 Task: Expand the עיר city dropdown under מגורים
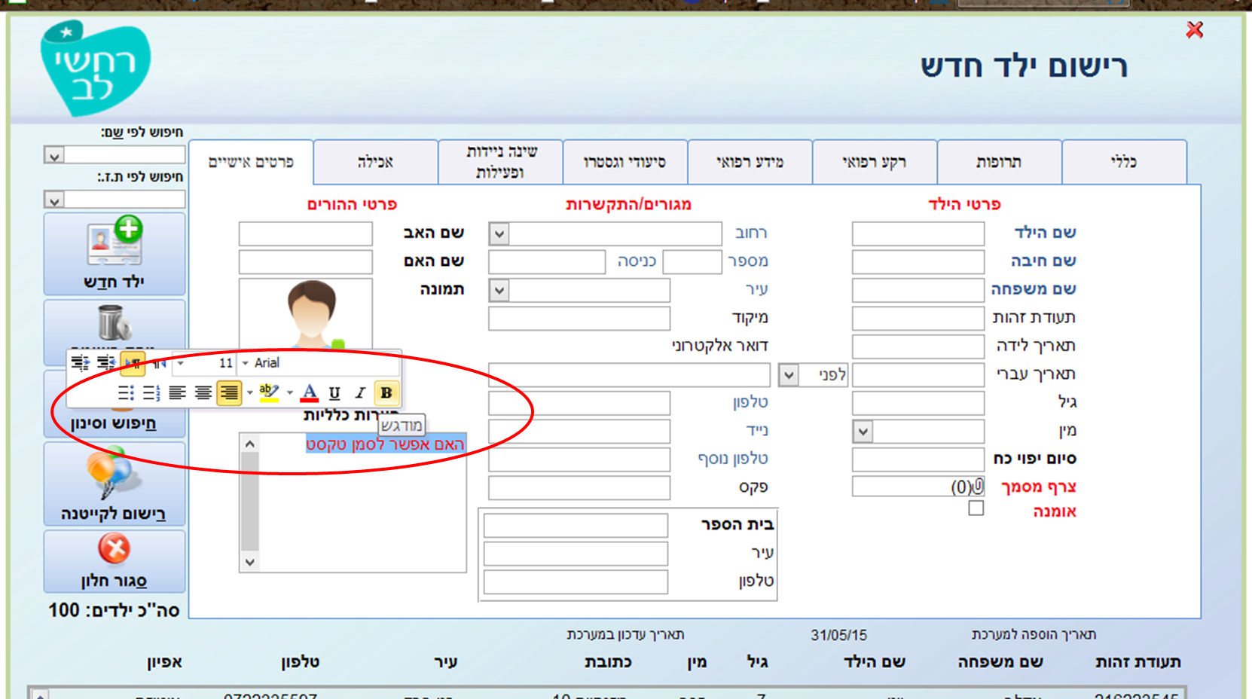point(499,290)
